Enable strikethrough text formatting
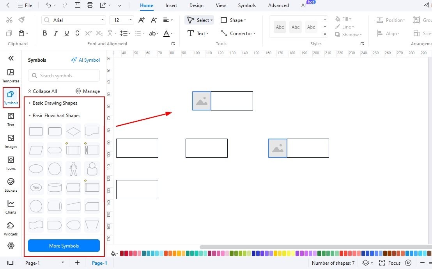This screenshot has width=432, height=269. click(x=77, y=33)
